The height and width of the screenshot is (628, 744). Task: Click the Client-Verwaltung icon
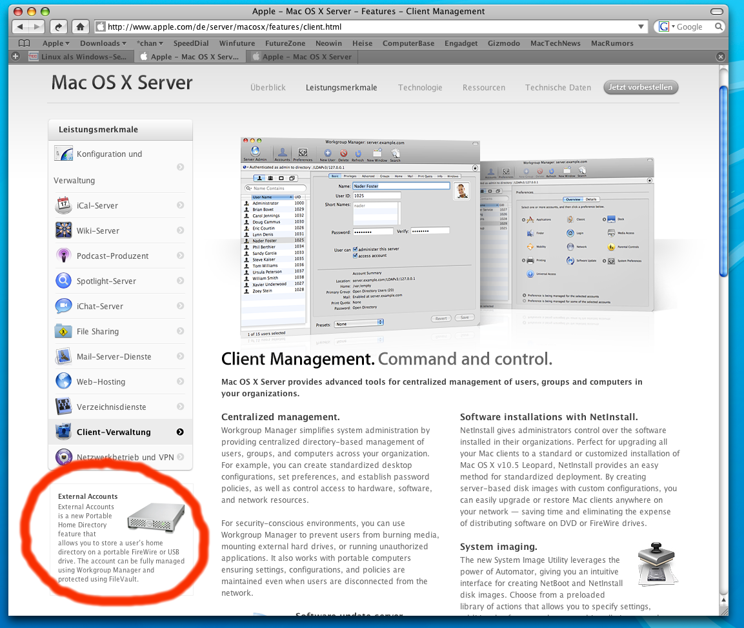[64, 432]
